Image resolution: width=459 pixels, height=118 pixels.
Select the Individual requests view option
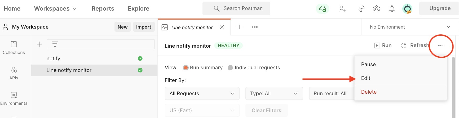tap(254, 68)
